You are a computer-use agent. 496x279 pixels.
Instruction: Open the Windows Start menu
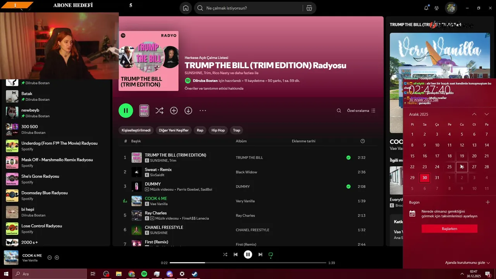pyautogui.click(x=6, y=274)
